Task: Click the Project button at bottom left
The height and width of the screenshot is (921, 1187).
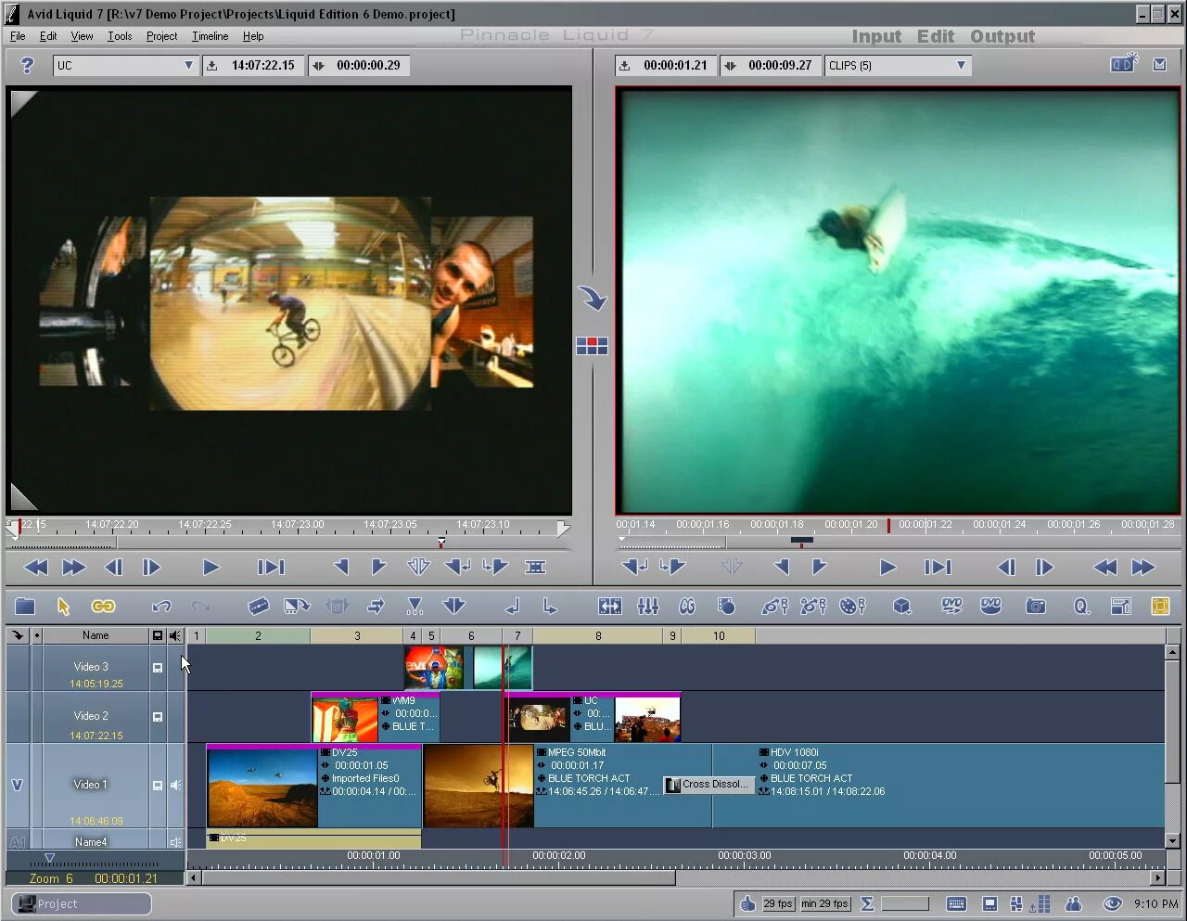Action: pos(82,903)
